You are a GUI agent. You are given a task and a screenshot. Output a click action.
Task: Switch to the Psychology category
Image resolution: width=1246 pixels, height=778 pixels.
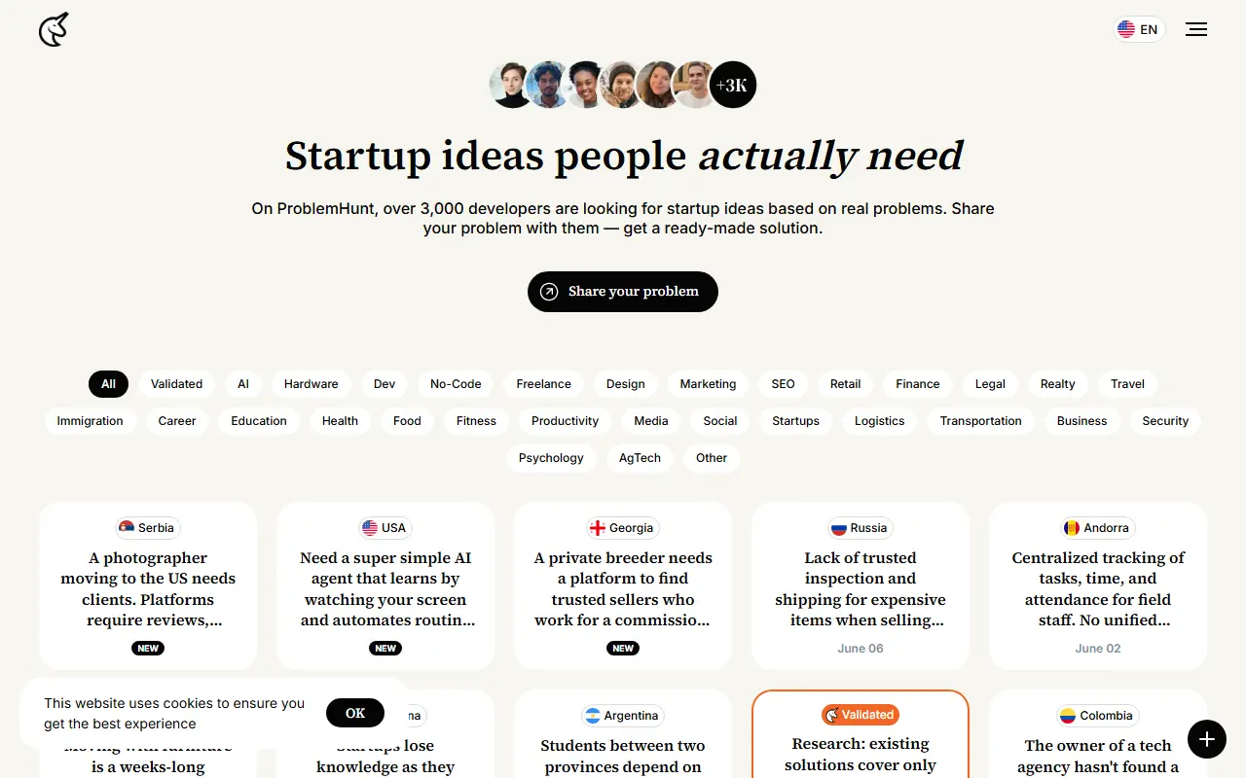coord(551,458)
